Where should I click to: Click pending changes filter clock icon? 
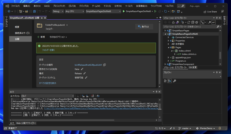click(183, 22)
